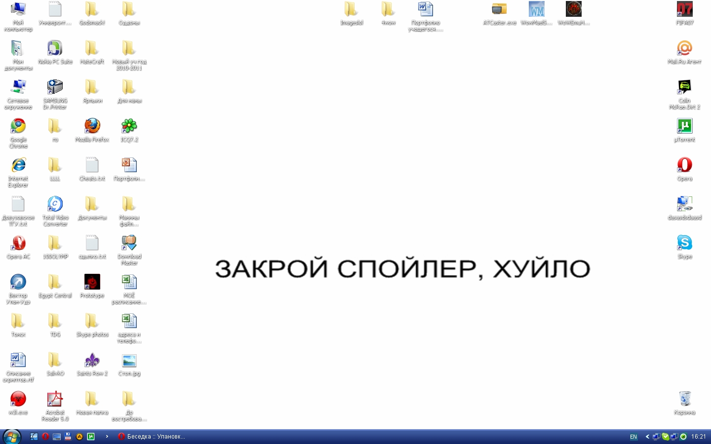
Task: Open the Cheats.txt text file
Action: pos(92,165)
